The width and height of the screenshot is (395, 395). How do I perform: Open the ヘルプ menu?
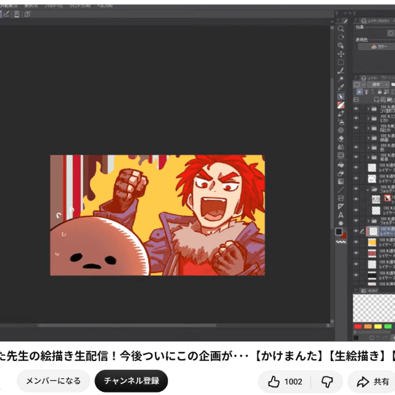(104, 6)
